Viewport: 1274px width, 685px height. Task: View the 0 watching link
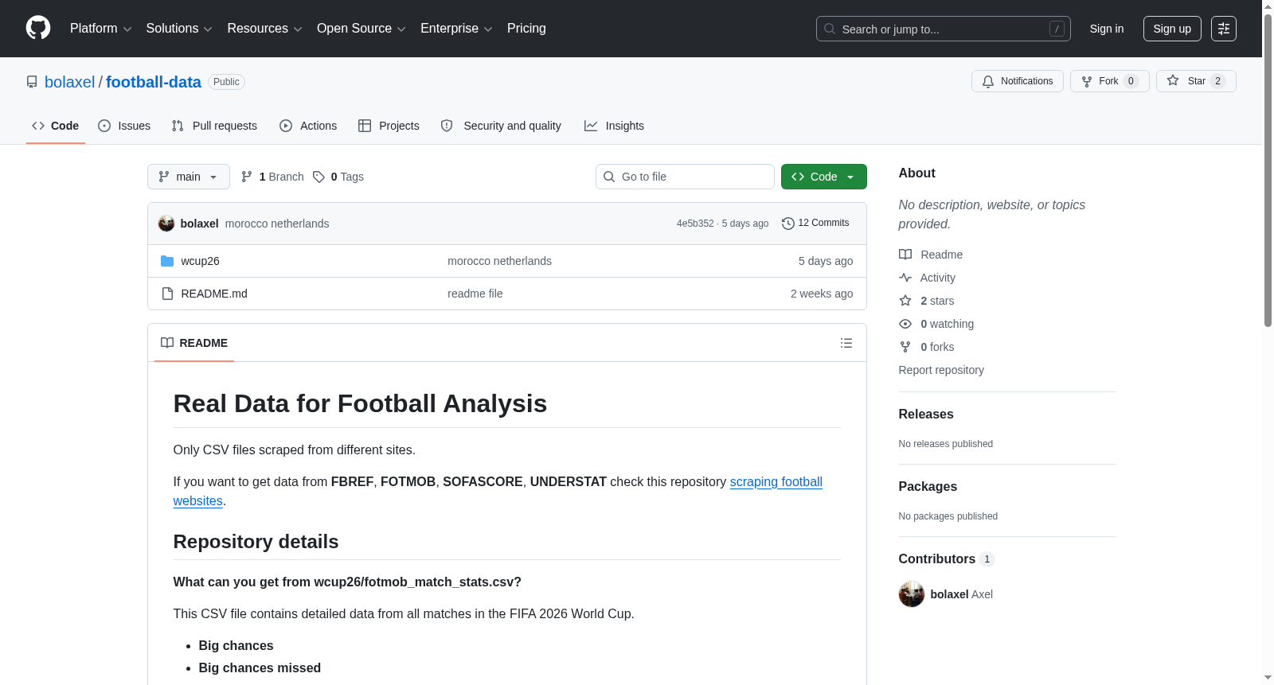pos(936,324)
